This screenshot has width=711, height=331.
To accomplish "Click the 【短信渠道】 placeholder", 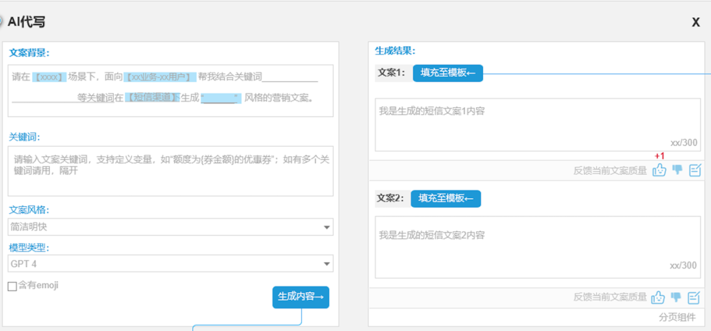I will click(x=151, y=97).
